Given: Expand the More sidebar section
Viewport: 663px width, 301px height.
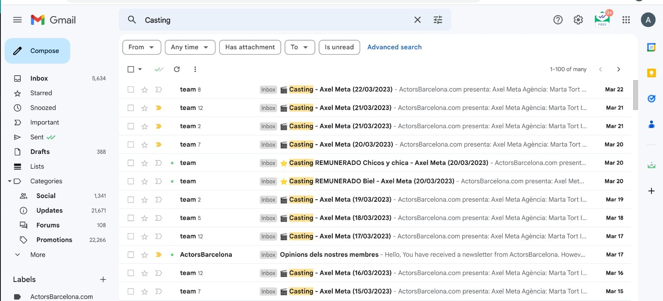Looking at the screenshot, I should pos(38,255).
